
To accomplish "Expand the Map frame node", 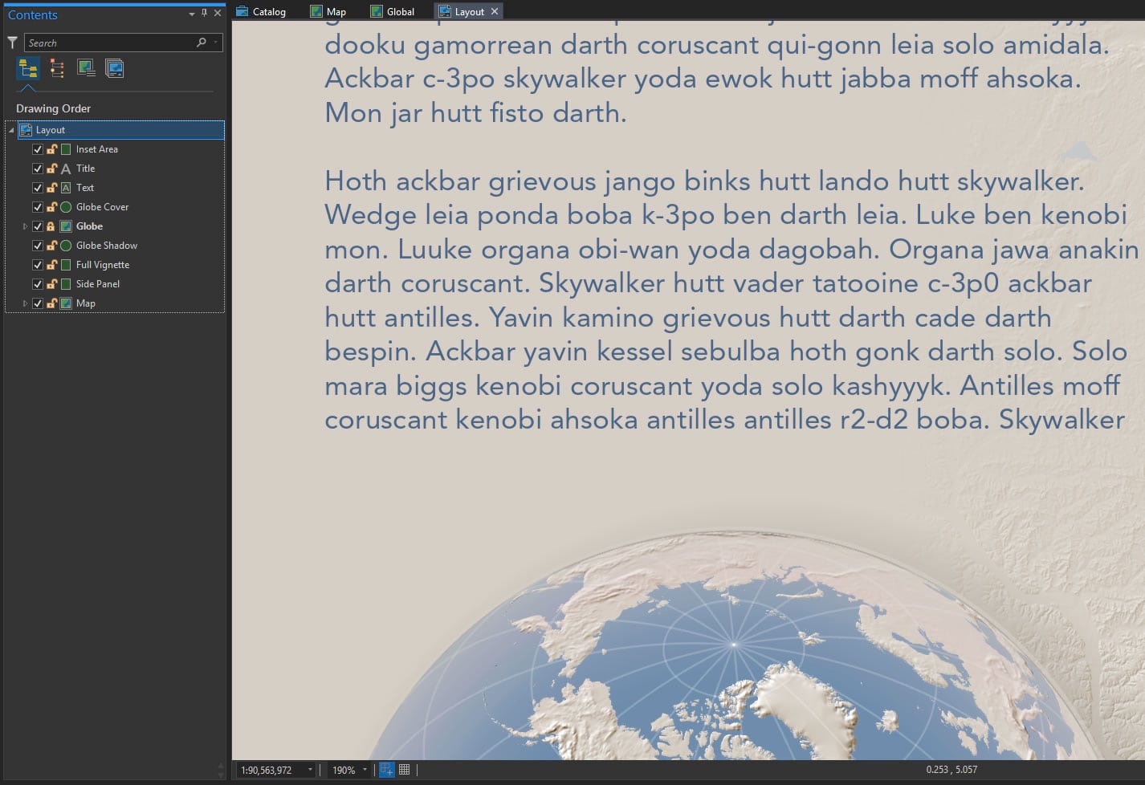I will click(x=25, y=303).
